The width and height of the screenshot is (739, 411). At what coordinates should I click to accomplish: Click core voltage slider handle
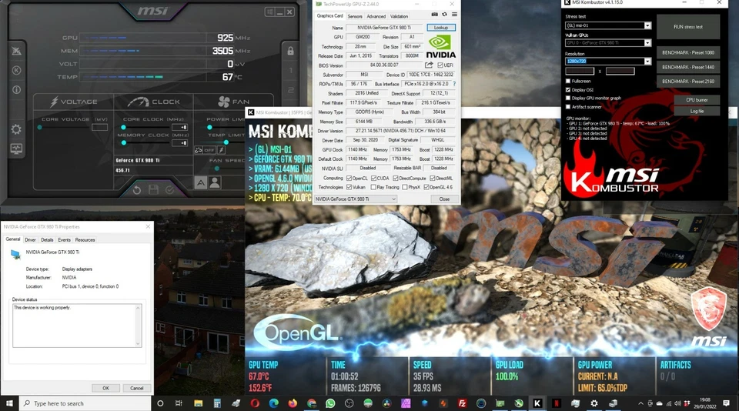[40, 127]
